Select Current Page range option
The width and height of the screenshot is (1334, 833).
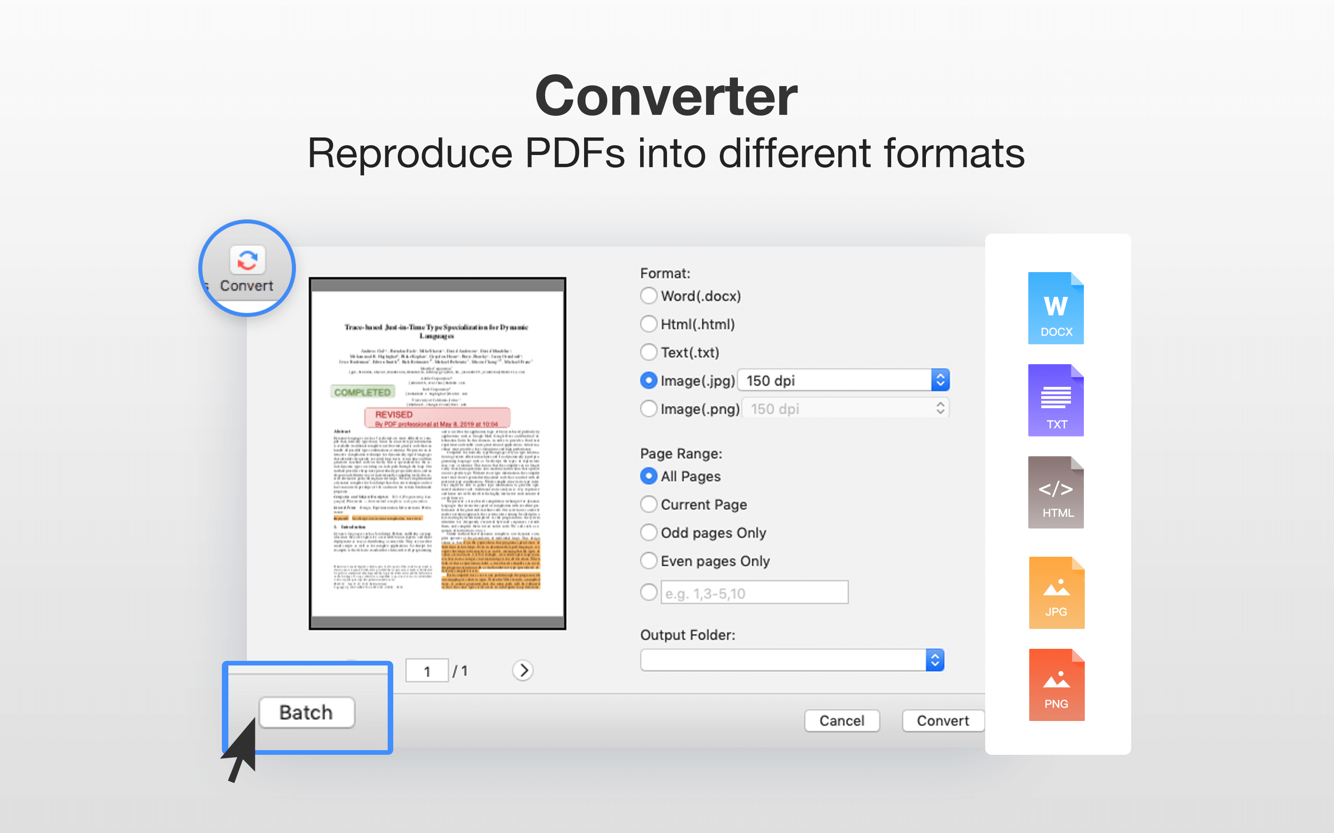click(649, 504)
